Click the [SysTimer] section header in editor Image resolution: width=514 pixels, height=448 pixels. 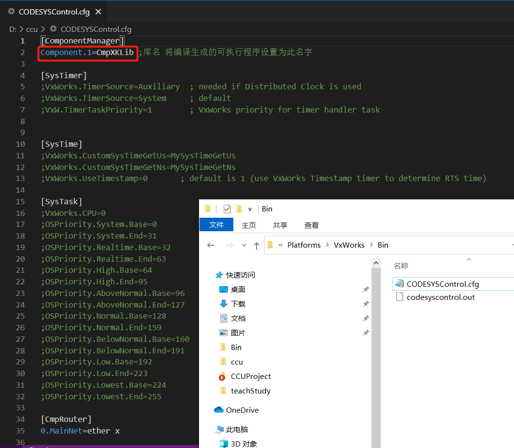pyautogui.click(x=64, y=75)
